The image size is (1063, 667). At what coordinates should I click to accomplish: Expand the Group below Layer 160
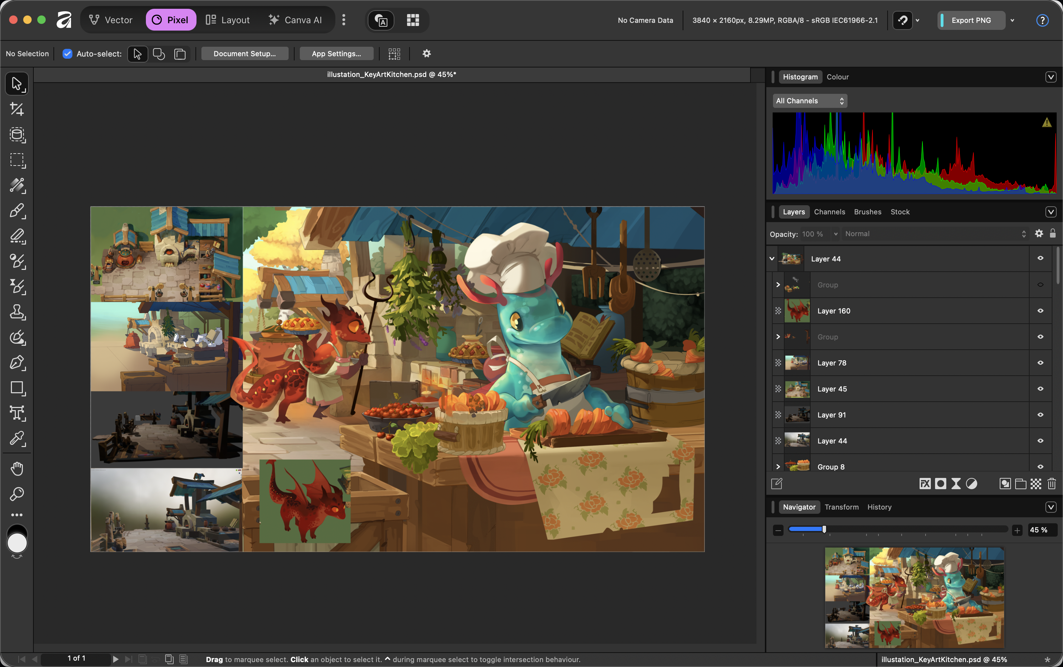pos(778,337)
